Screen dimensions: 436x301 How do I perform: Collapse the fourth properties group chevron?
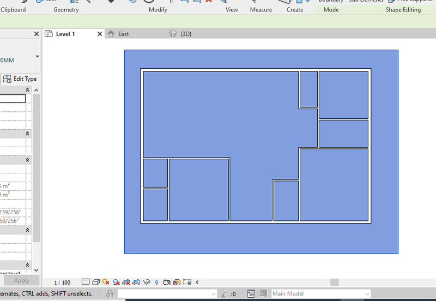click(x=28, y=230)
